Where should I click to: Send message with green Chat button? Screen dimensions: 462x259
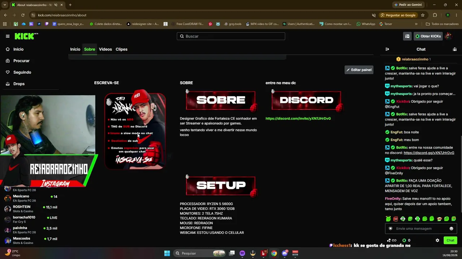tap(450, 240)
